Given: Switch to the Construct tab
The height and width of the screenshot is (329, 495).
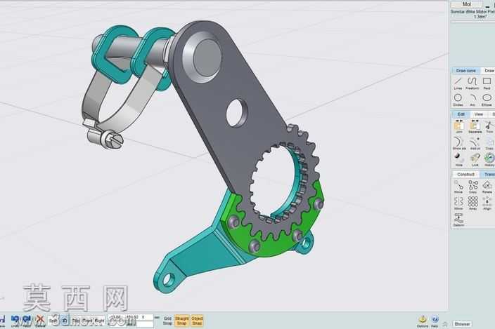Looking at the screenshot, I should click(x=465, y=174).
